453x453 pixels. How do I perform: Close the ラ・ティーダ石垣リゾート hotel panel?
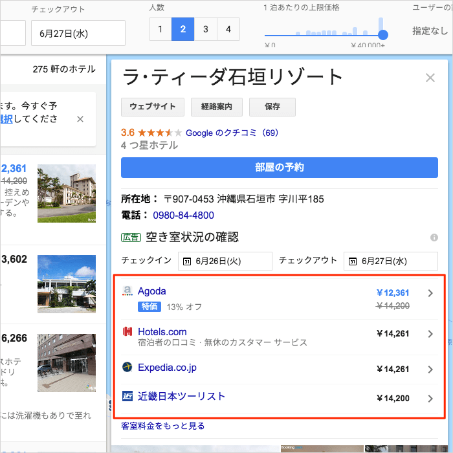click(430, 78)
